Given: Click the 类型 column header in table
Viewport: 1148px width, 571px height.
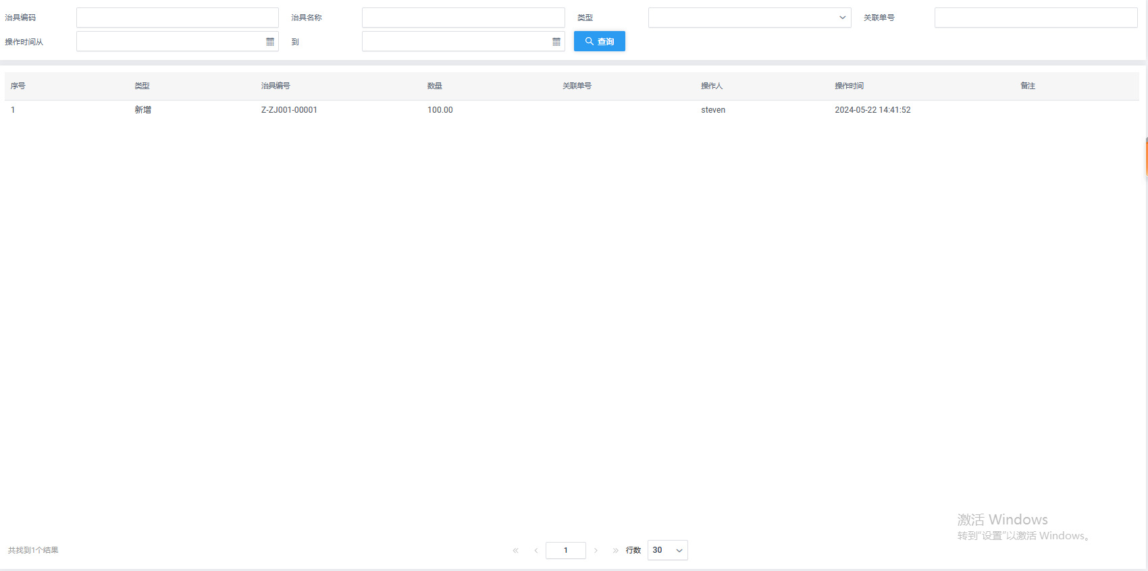Looking at the screenshot, I should tap(142, 86).
